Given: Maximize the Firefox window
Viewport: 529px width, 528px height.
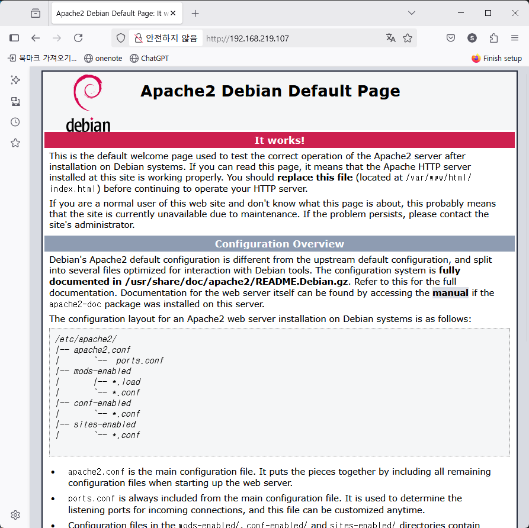Looking at the screenshot, I should [x=488, y=13].
